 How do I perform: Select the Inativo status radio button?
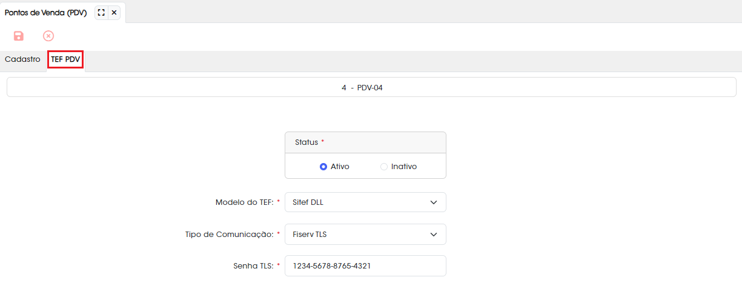click(x=384, y=167)
